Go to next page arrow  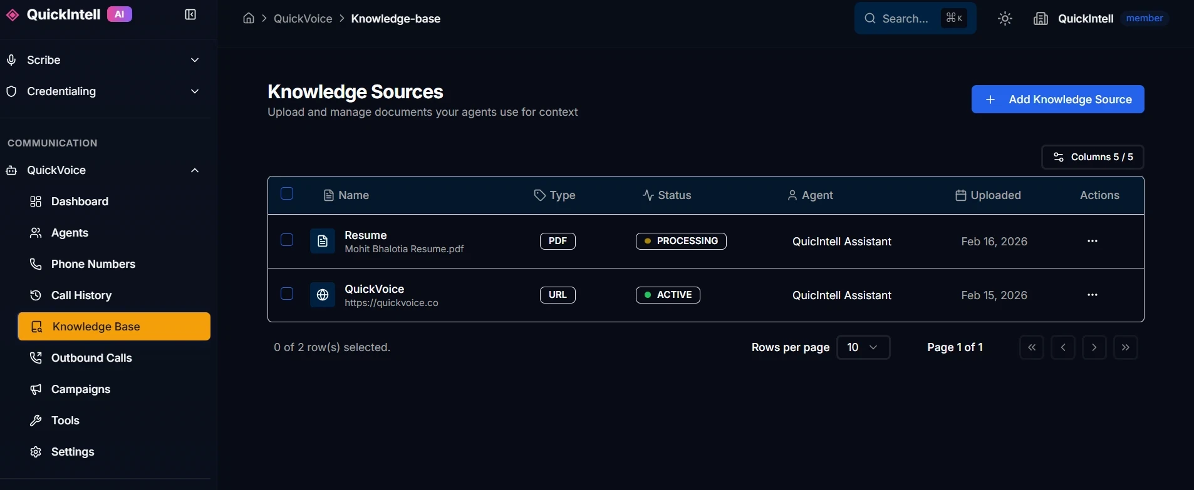click(x=1094, y=347)
